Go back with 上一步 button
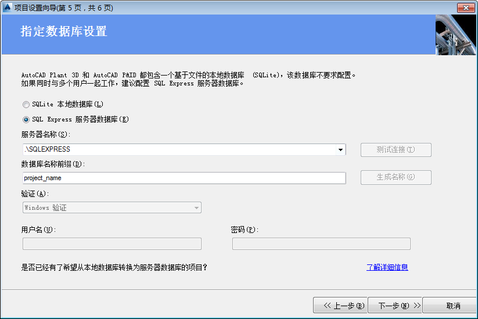 pyautogui.click(x=340, y=305)
